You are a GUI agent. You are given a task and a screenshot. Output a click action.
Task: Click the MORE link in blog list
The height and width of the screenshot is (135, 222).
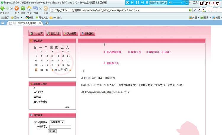point(67,107)
